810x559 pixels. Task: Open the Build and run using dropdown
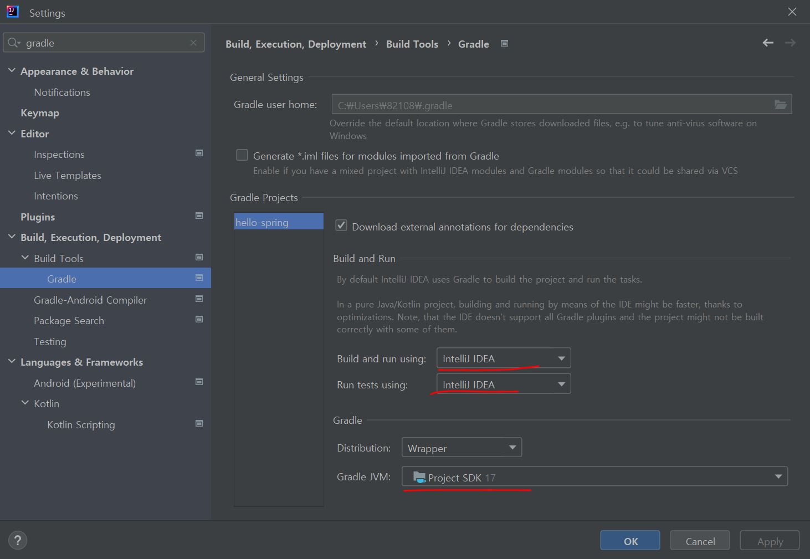pyautogui.click(x=504, y=358)
